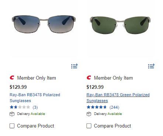Click the red Costco logo beside first product
This screenshot has width=163, height=136.
click(x=12, y=78)
